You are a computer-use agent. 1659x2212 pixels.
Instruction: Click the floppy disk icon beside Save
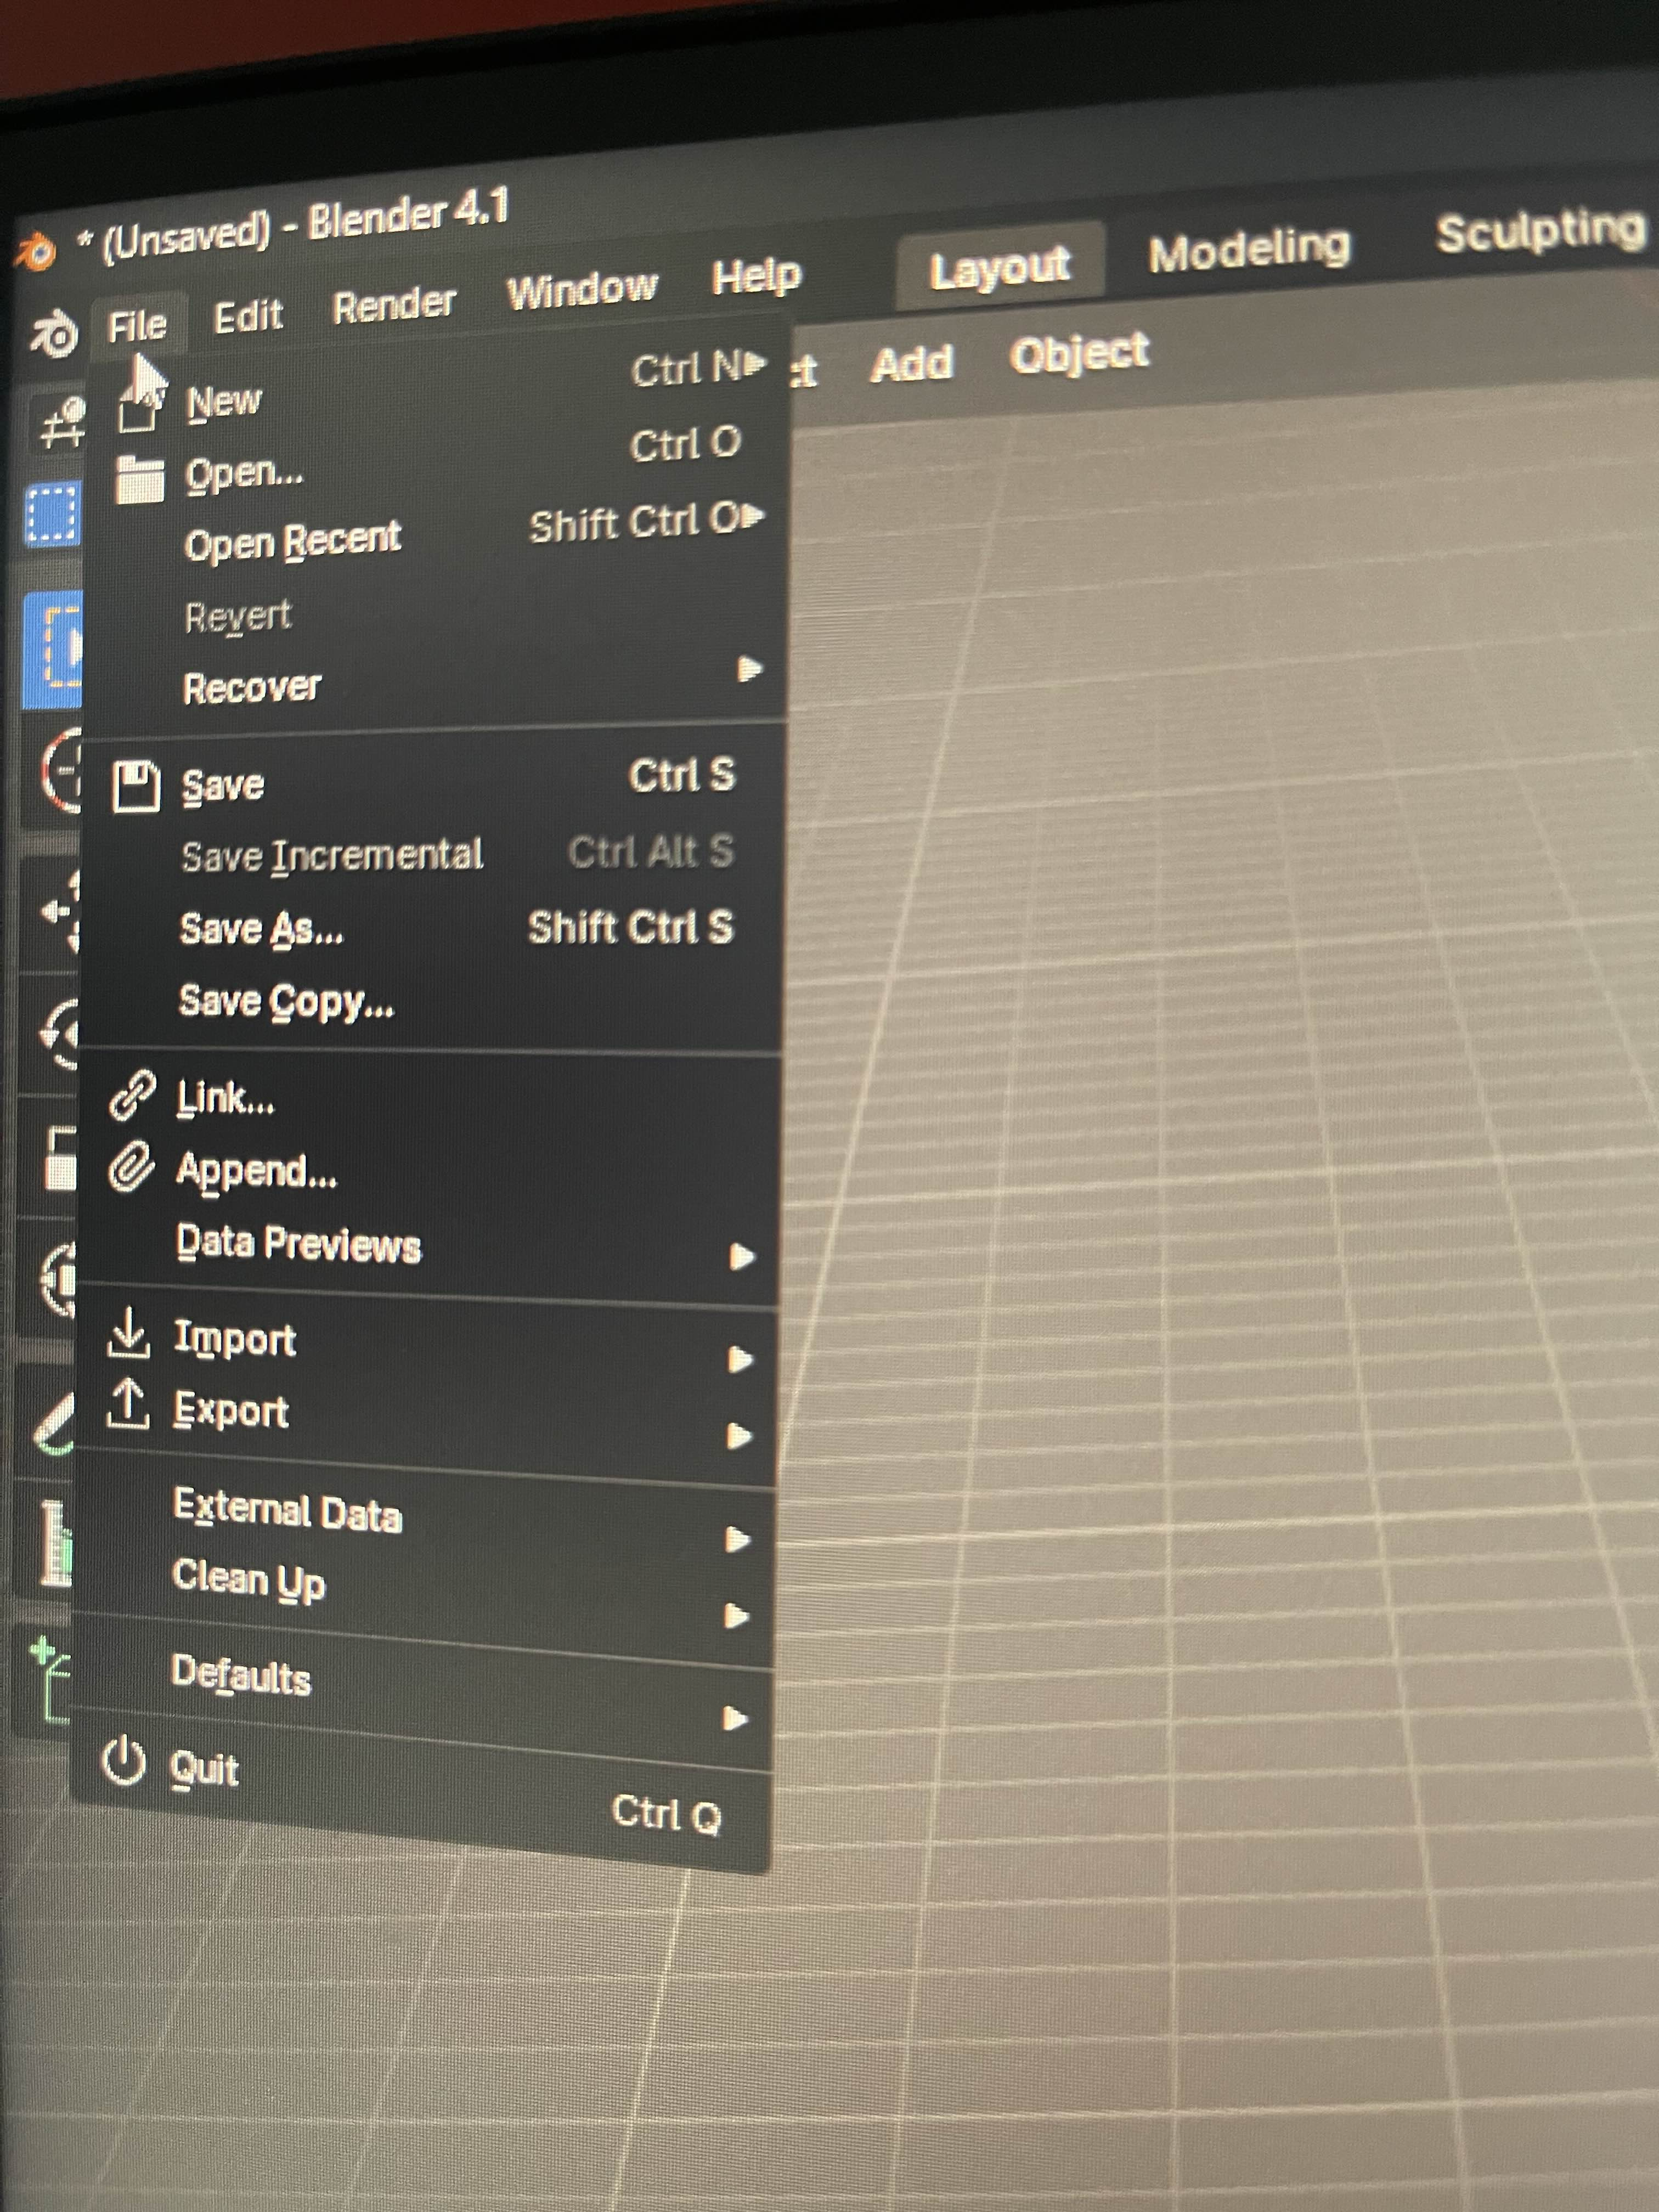(x=135, y=787)
